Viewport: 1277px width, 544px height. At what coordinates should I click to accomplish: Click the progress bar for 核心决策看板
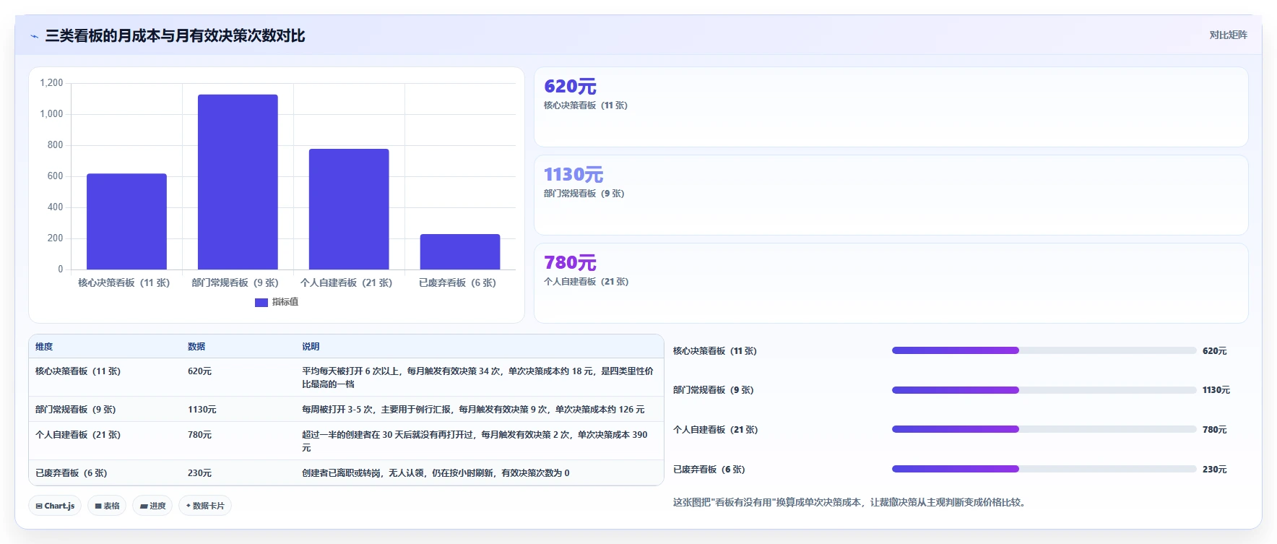point(1044,350)
